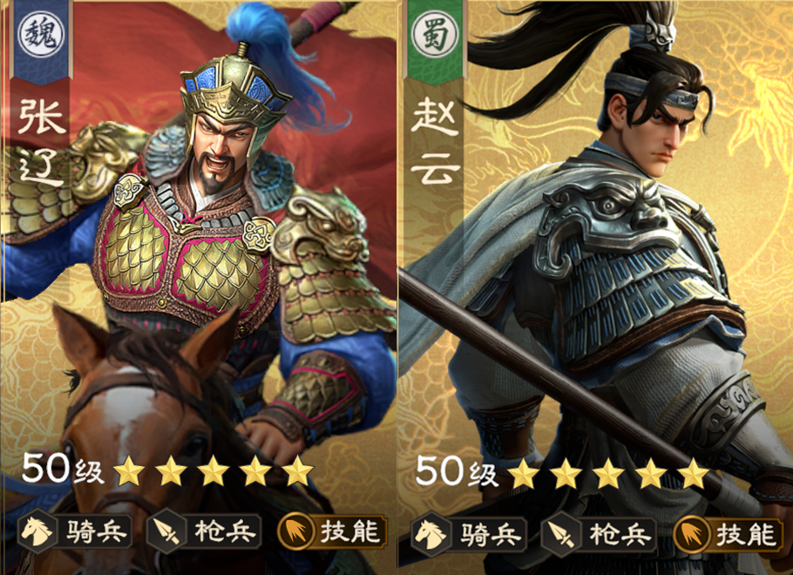Click the fifth star on Zhang Liao's card
Image resolution: width=793 pixels, height=575 pixels.
coord(298,470)
